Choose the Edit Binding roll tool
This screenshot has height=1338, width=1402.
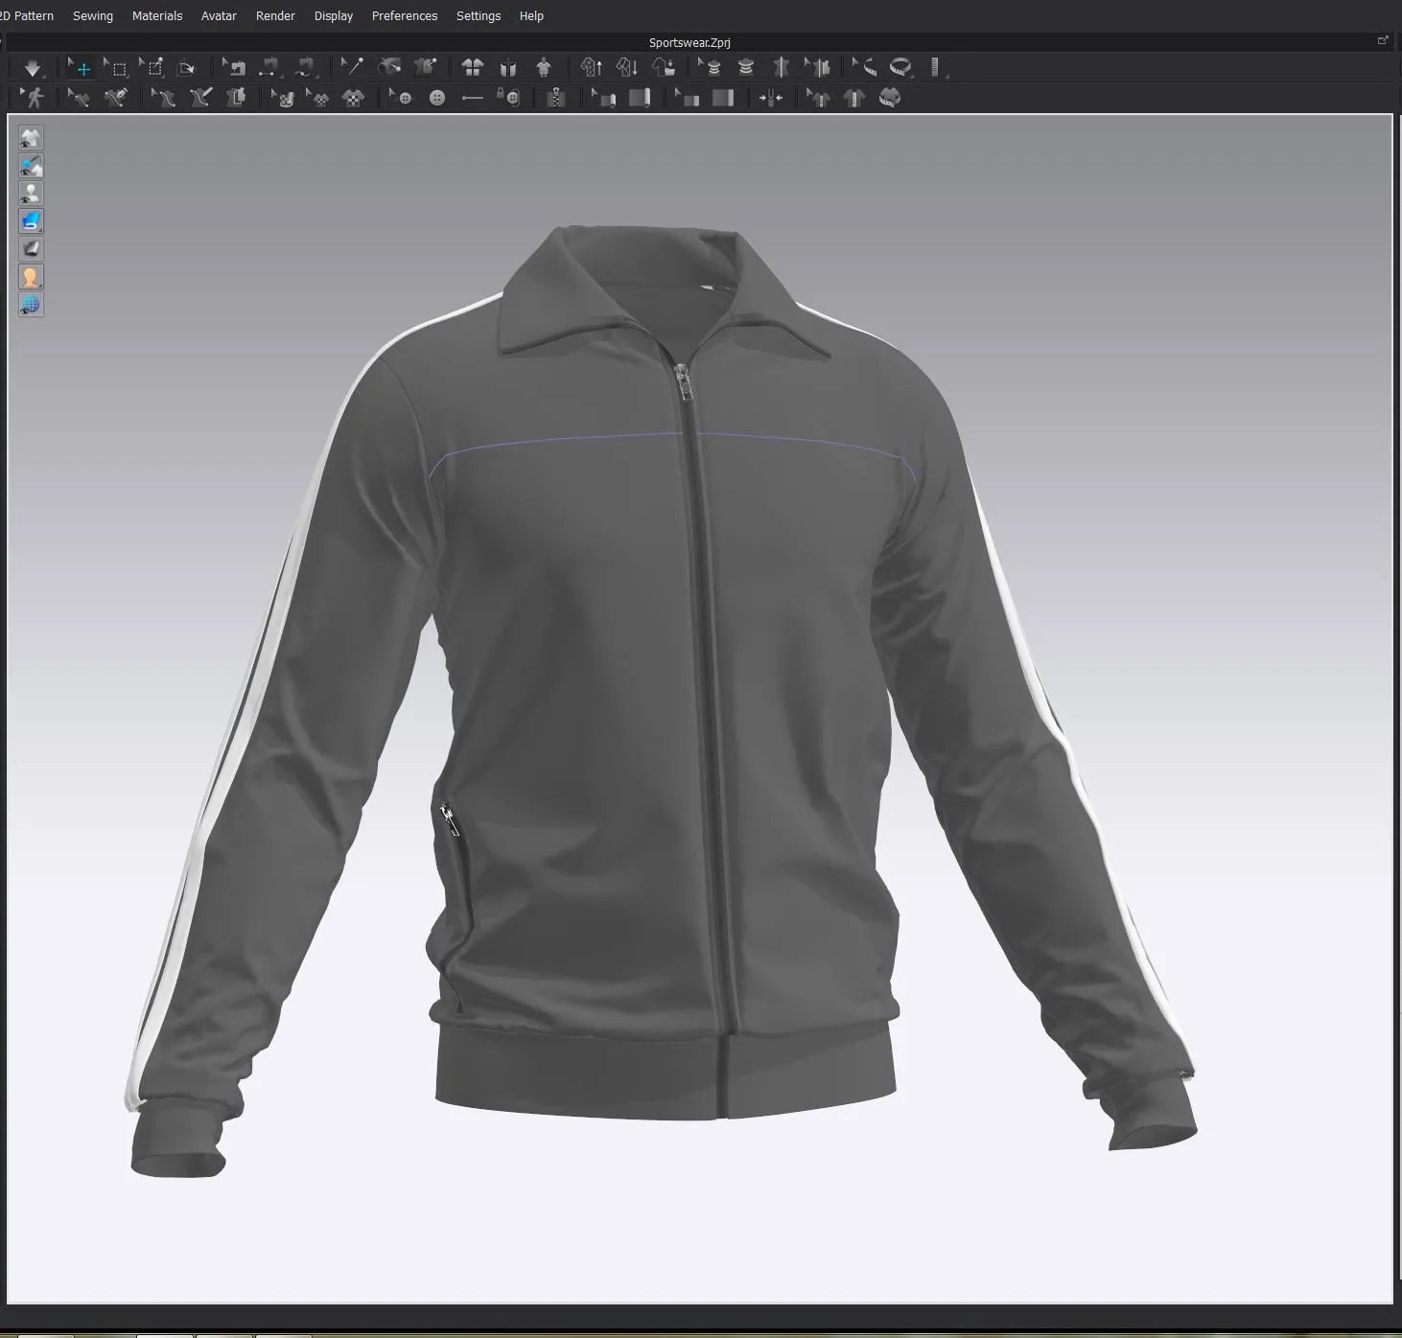(x=603, y=98)
